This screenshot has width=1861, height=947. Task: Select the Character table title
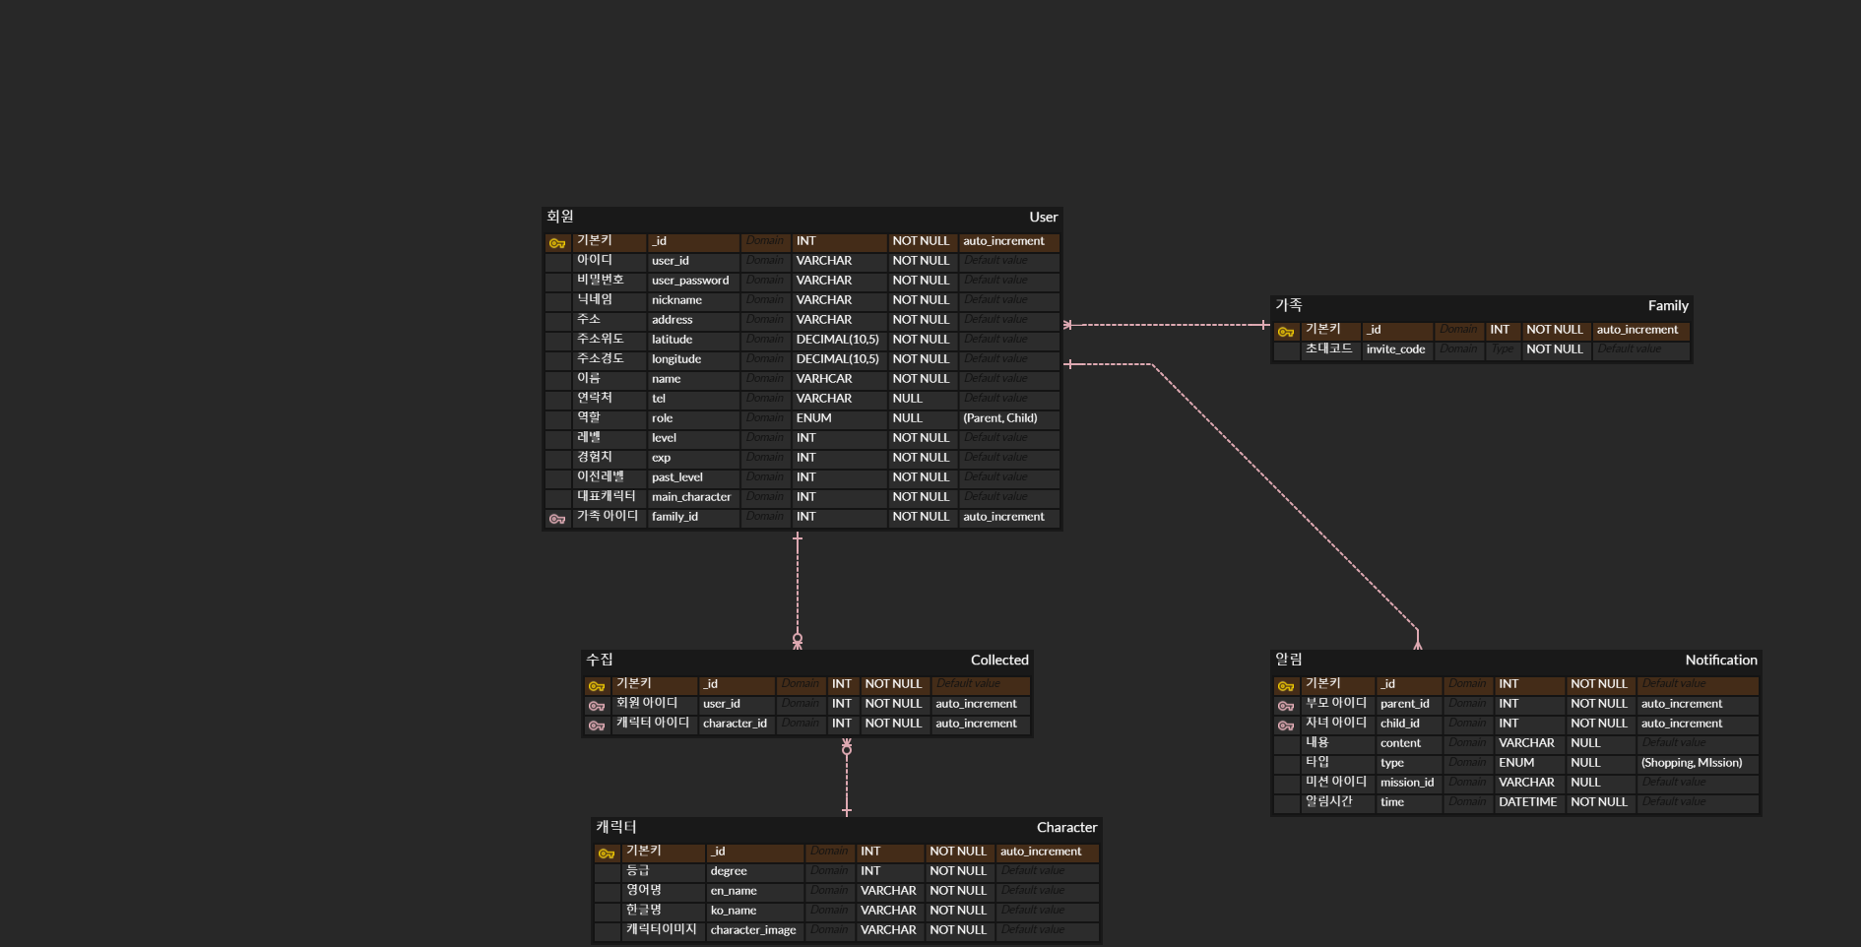[x=1066, y=827]
